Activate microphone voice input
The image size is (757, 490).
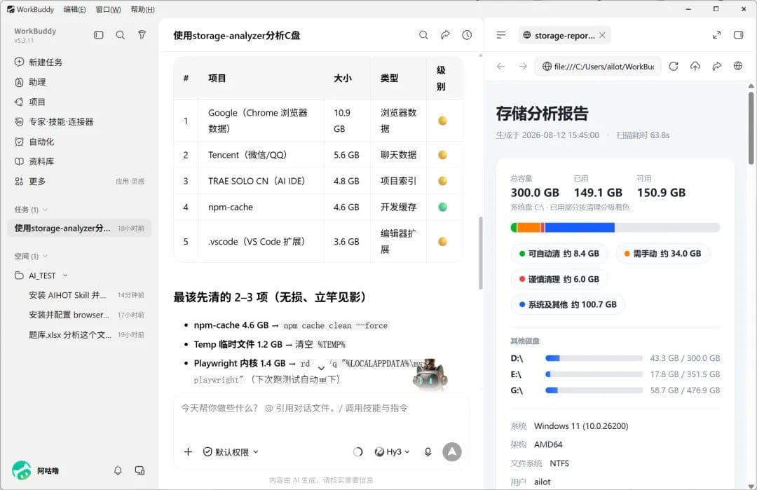click(x=428, y=452)
